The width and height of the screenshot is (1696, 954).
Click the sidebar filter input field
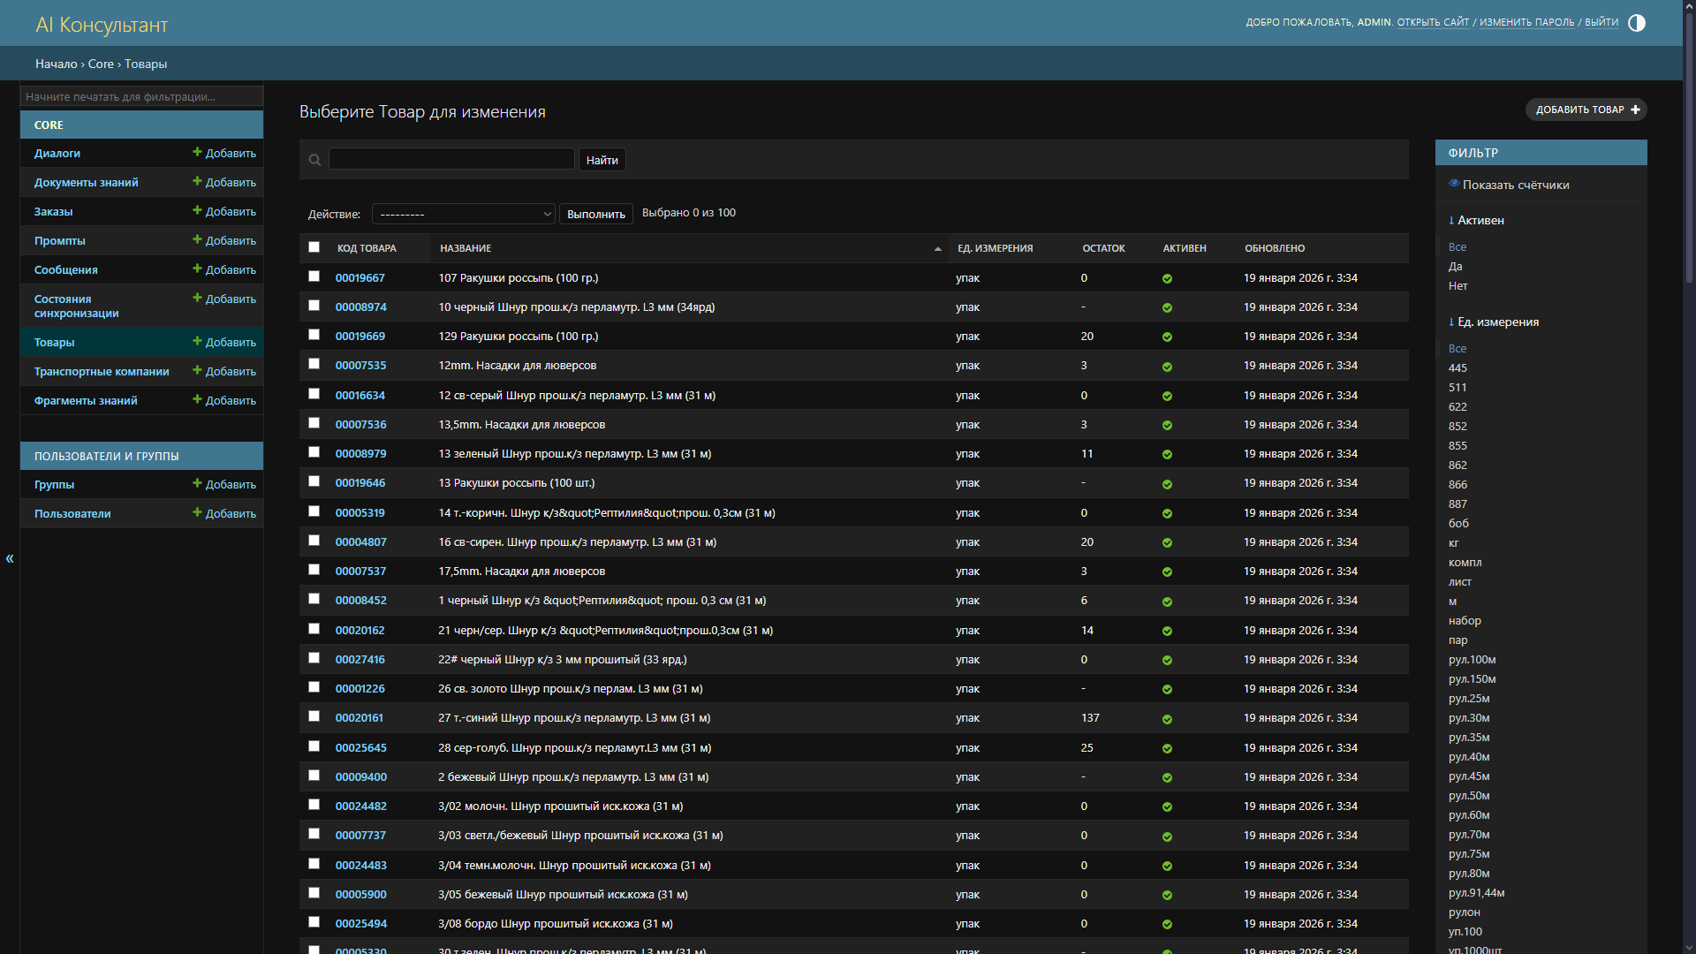[141, 96]
